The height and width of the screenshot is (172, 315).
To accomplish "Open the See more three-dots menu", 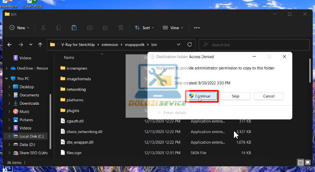I will (x=197, y=28).
